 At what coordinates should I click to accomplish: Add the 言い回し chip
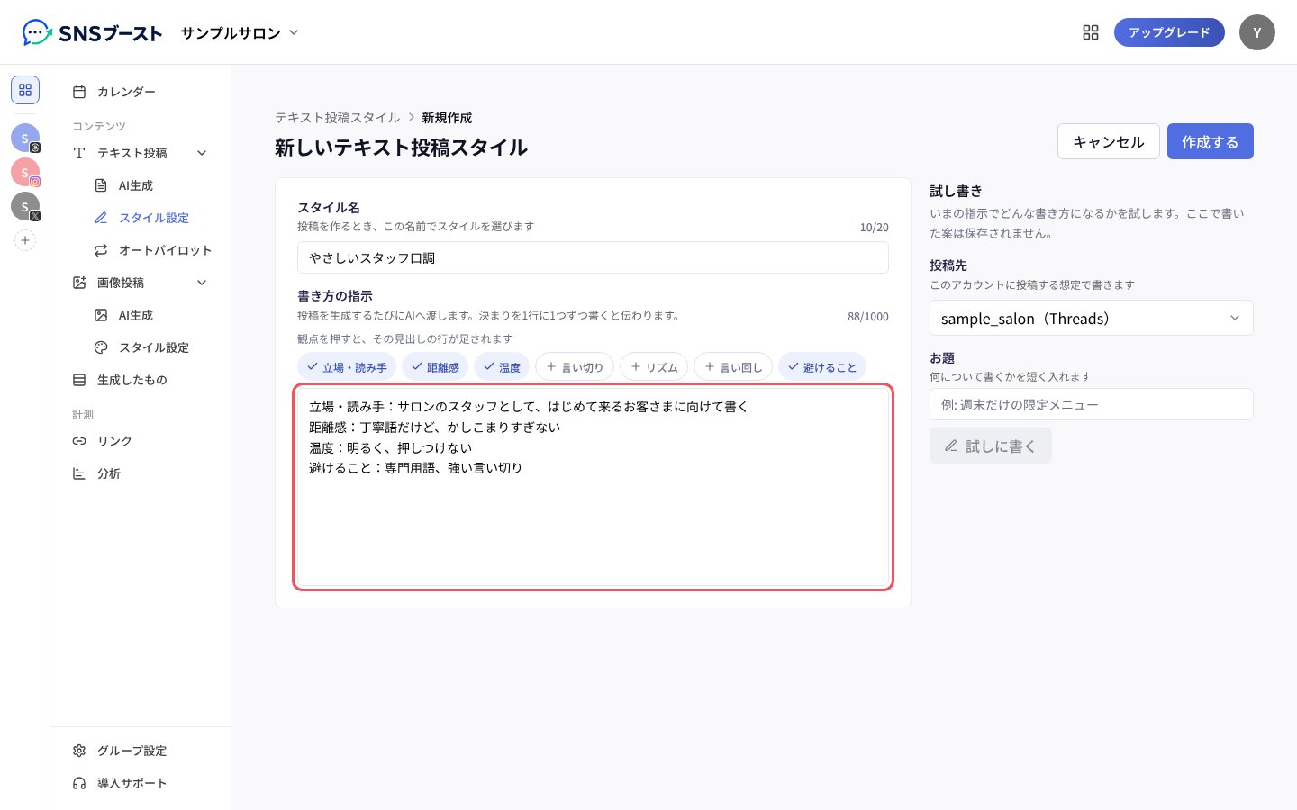click(733, 367)
